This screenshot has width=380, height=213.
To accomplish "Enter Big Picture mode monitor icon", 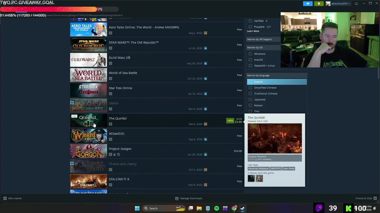I will [356, 4].
